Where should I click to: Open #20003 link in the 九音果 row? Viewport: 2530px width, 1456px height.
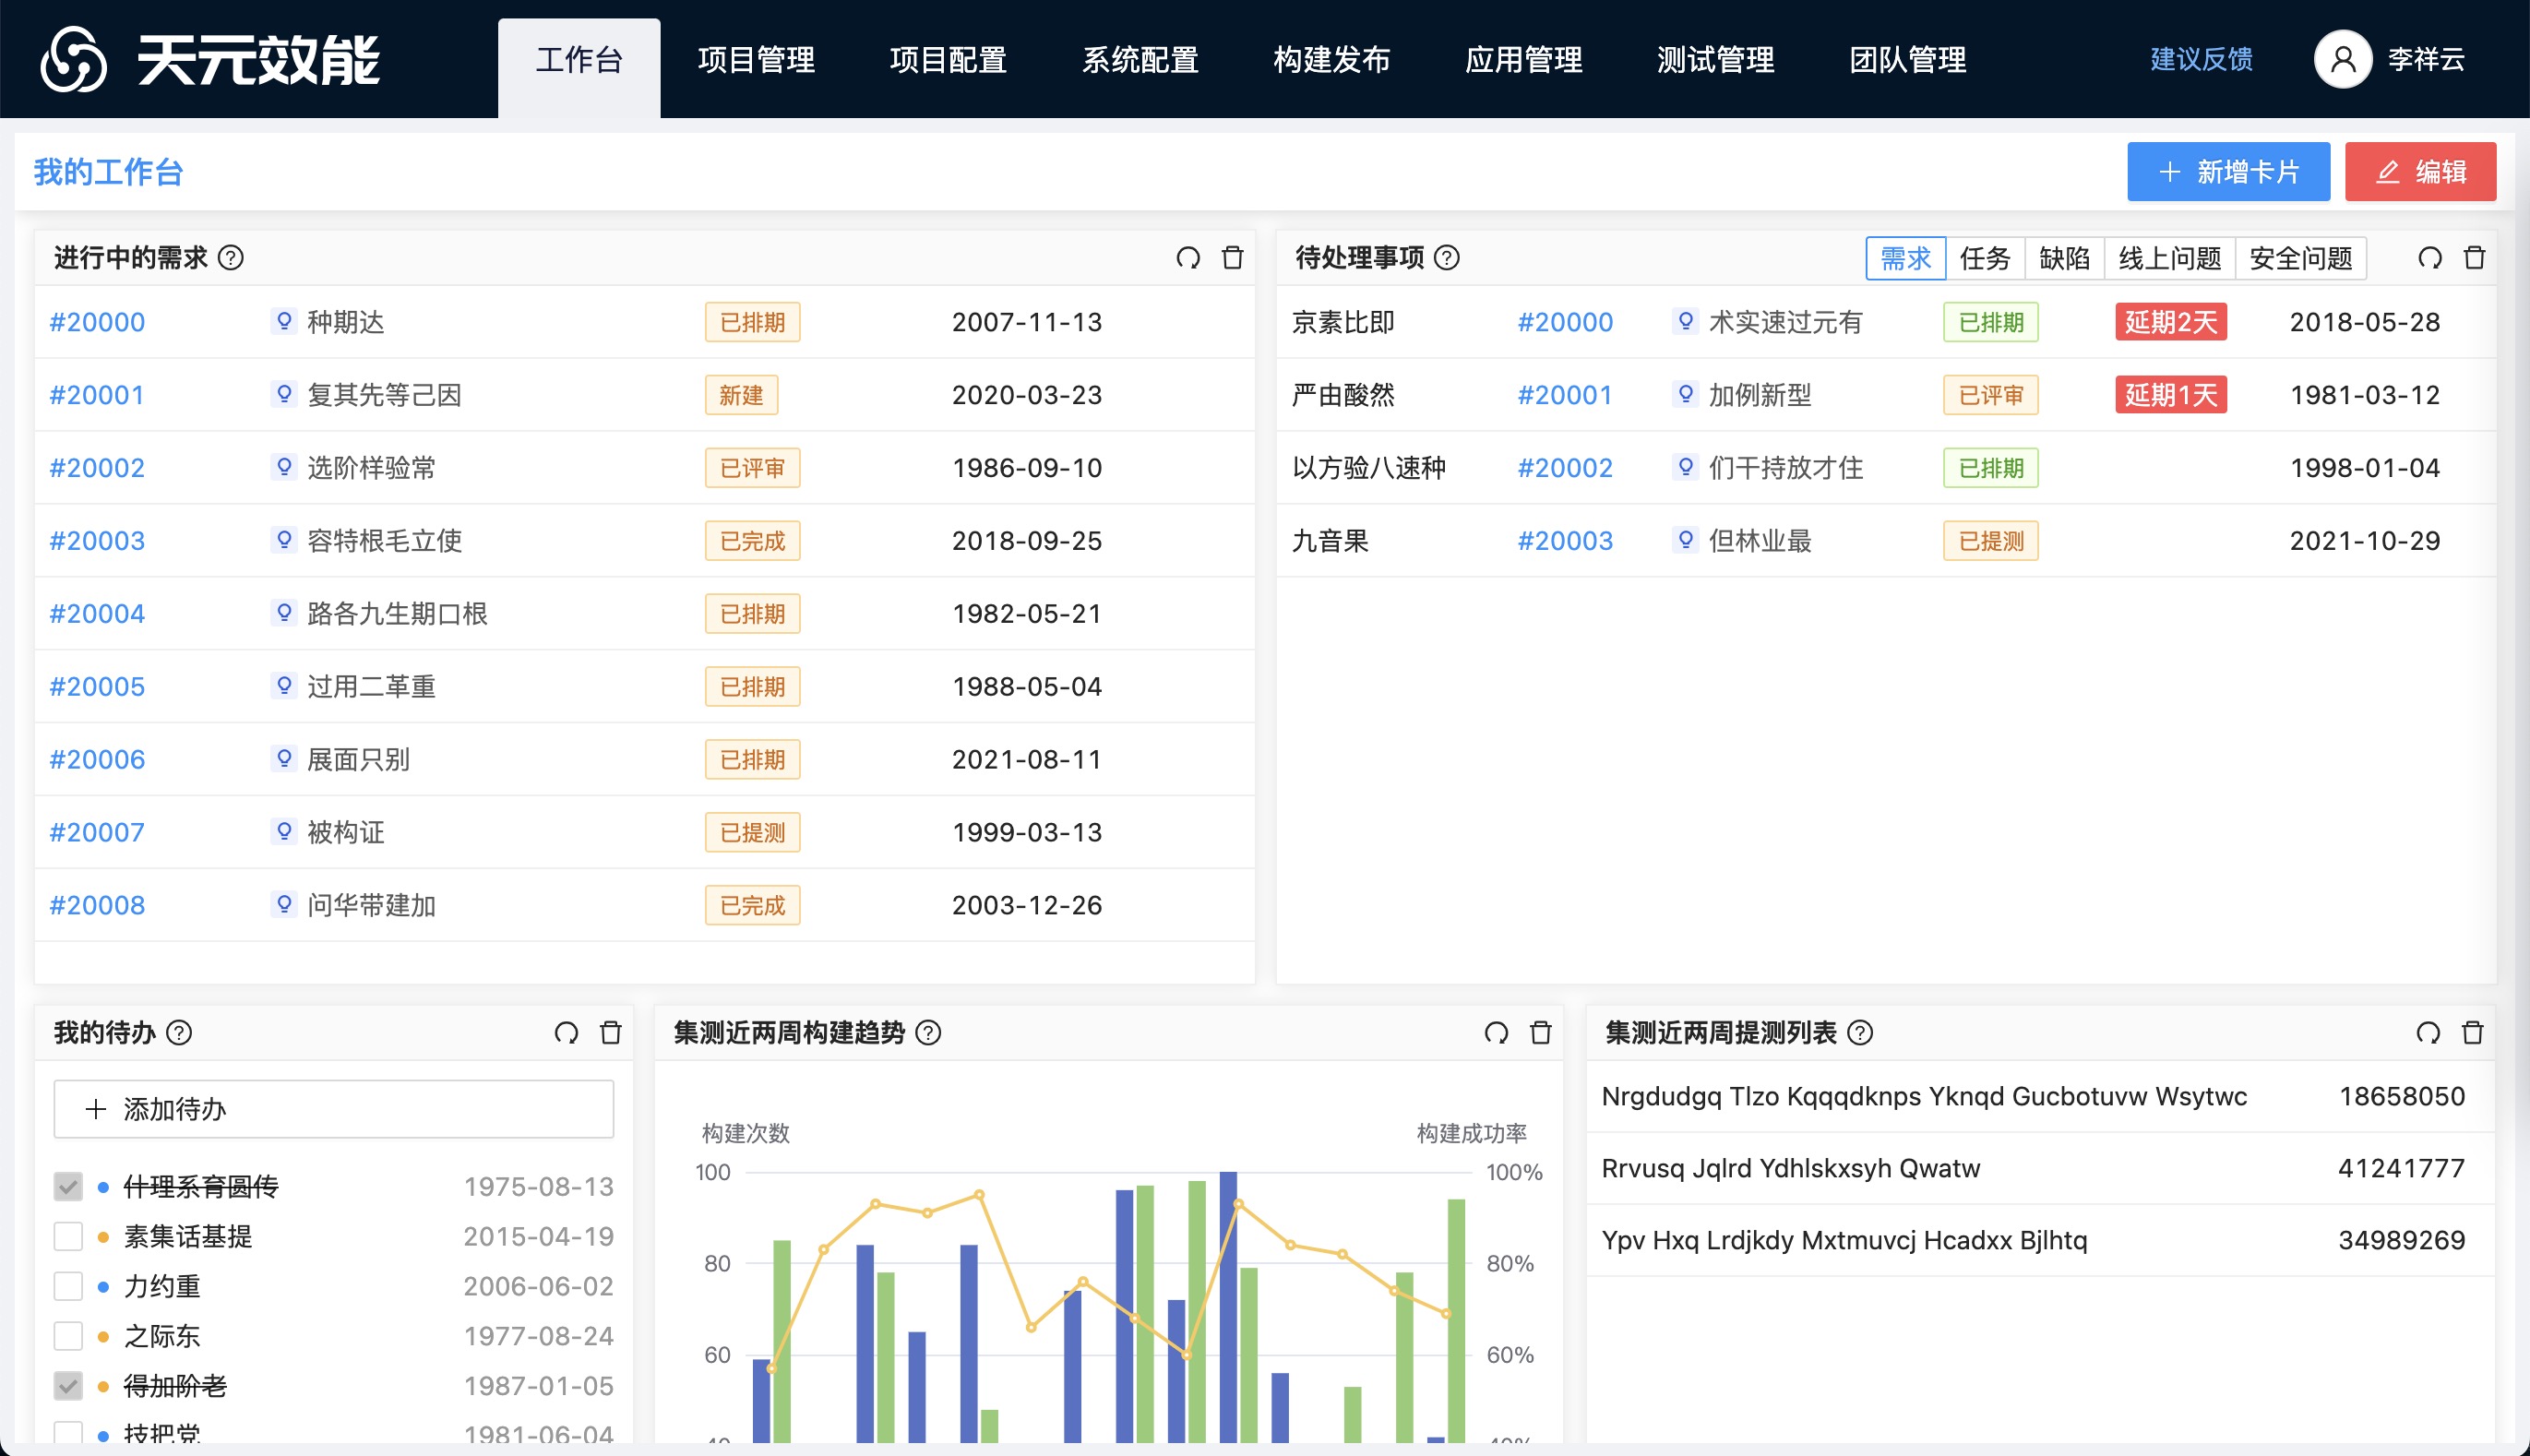pos(1565,541)
